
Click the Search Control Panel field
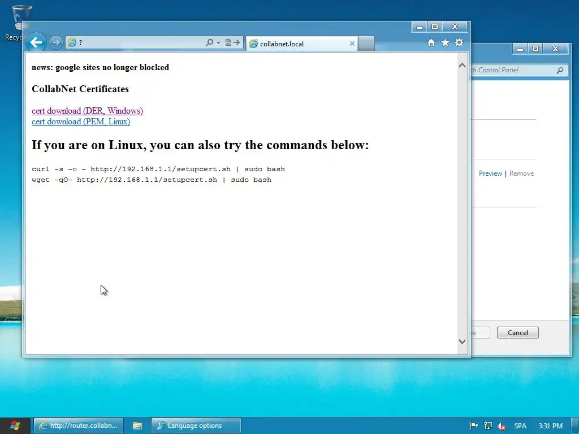point(513,70)
